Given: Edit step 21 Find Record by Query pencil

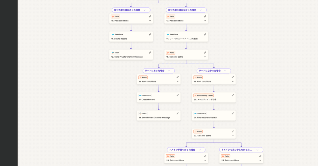Looking at the screenshot, I should 233,113.
